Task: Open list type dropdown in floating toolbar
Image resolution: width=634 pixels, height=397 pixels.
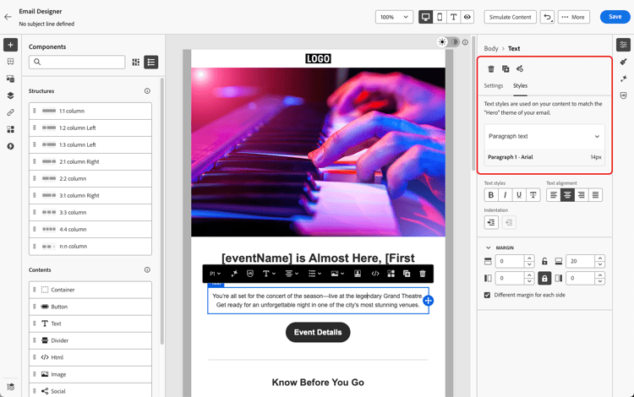Action: 314,274
